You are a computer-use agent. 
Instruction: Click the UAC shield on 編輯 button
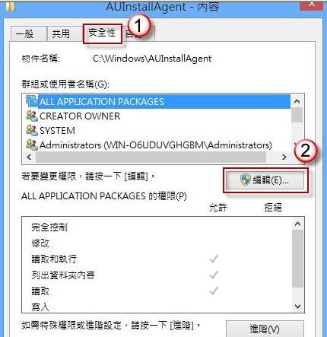pos(245,180)
